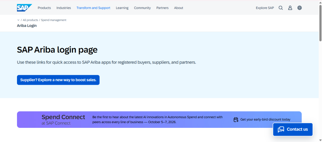Go to All products breadcrumb
The image size is (322, 142).
pyautogui.click(x=31, y=20)
